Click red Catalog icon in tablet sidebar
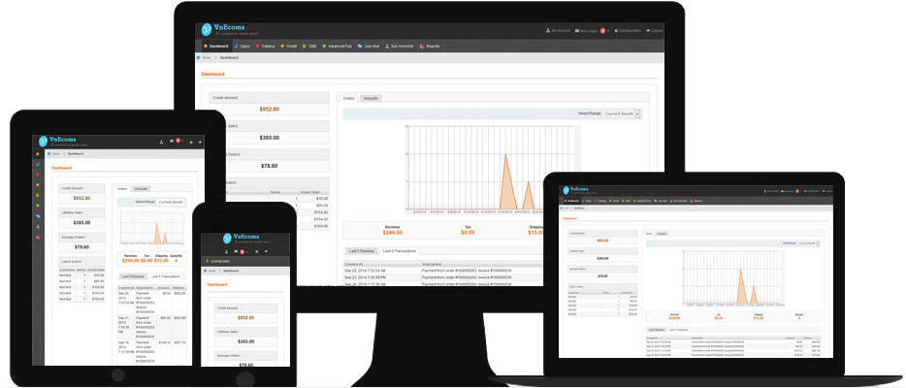 (x=38, y=175)
